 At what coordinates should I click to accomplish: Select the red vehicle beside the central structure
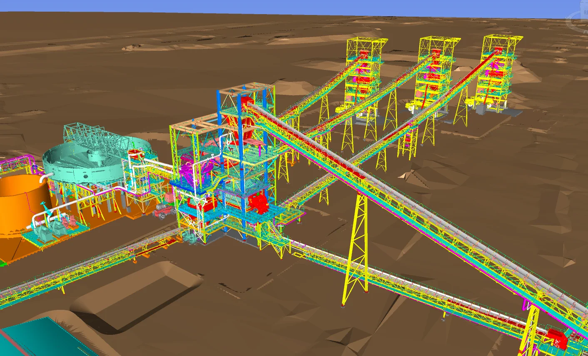click(x=164, y=211)
